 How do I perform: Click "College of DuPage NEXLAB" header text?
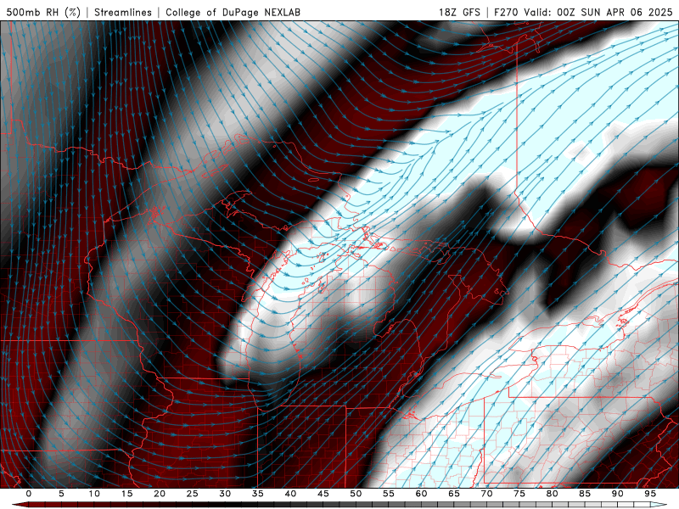click(x=233, y=12)
